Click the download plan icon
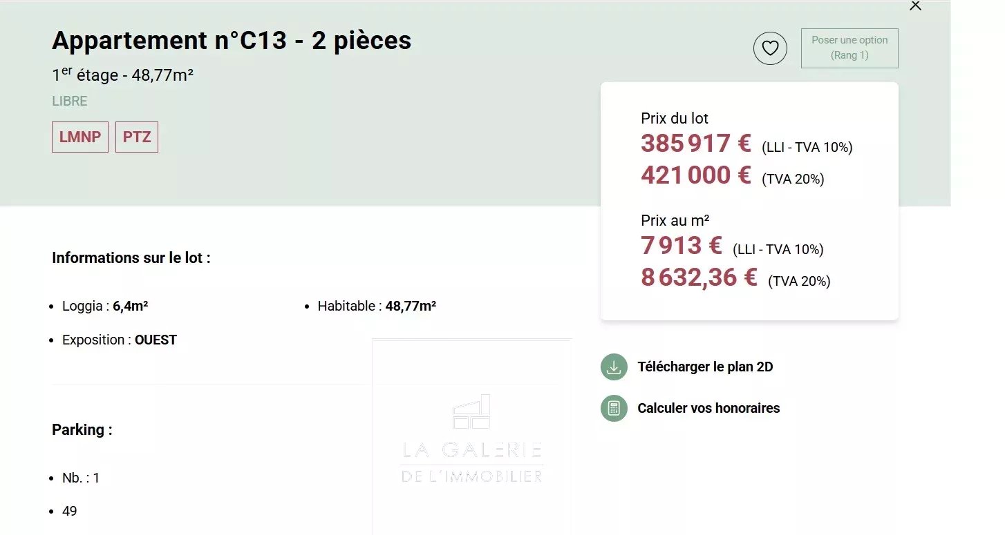This screenshot has width=1005, height=535. (614, 367)
